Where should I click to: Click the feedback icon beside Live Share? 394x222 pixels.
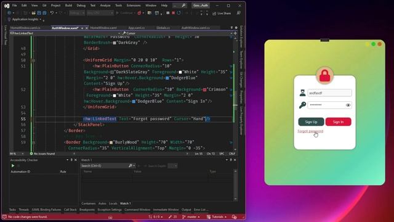coord(238,13)
